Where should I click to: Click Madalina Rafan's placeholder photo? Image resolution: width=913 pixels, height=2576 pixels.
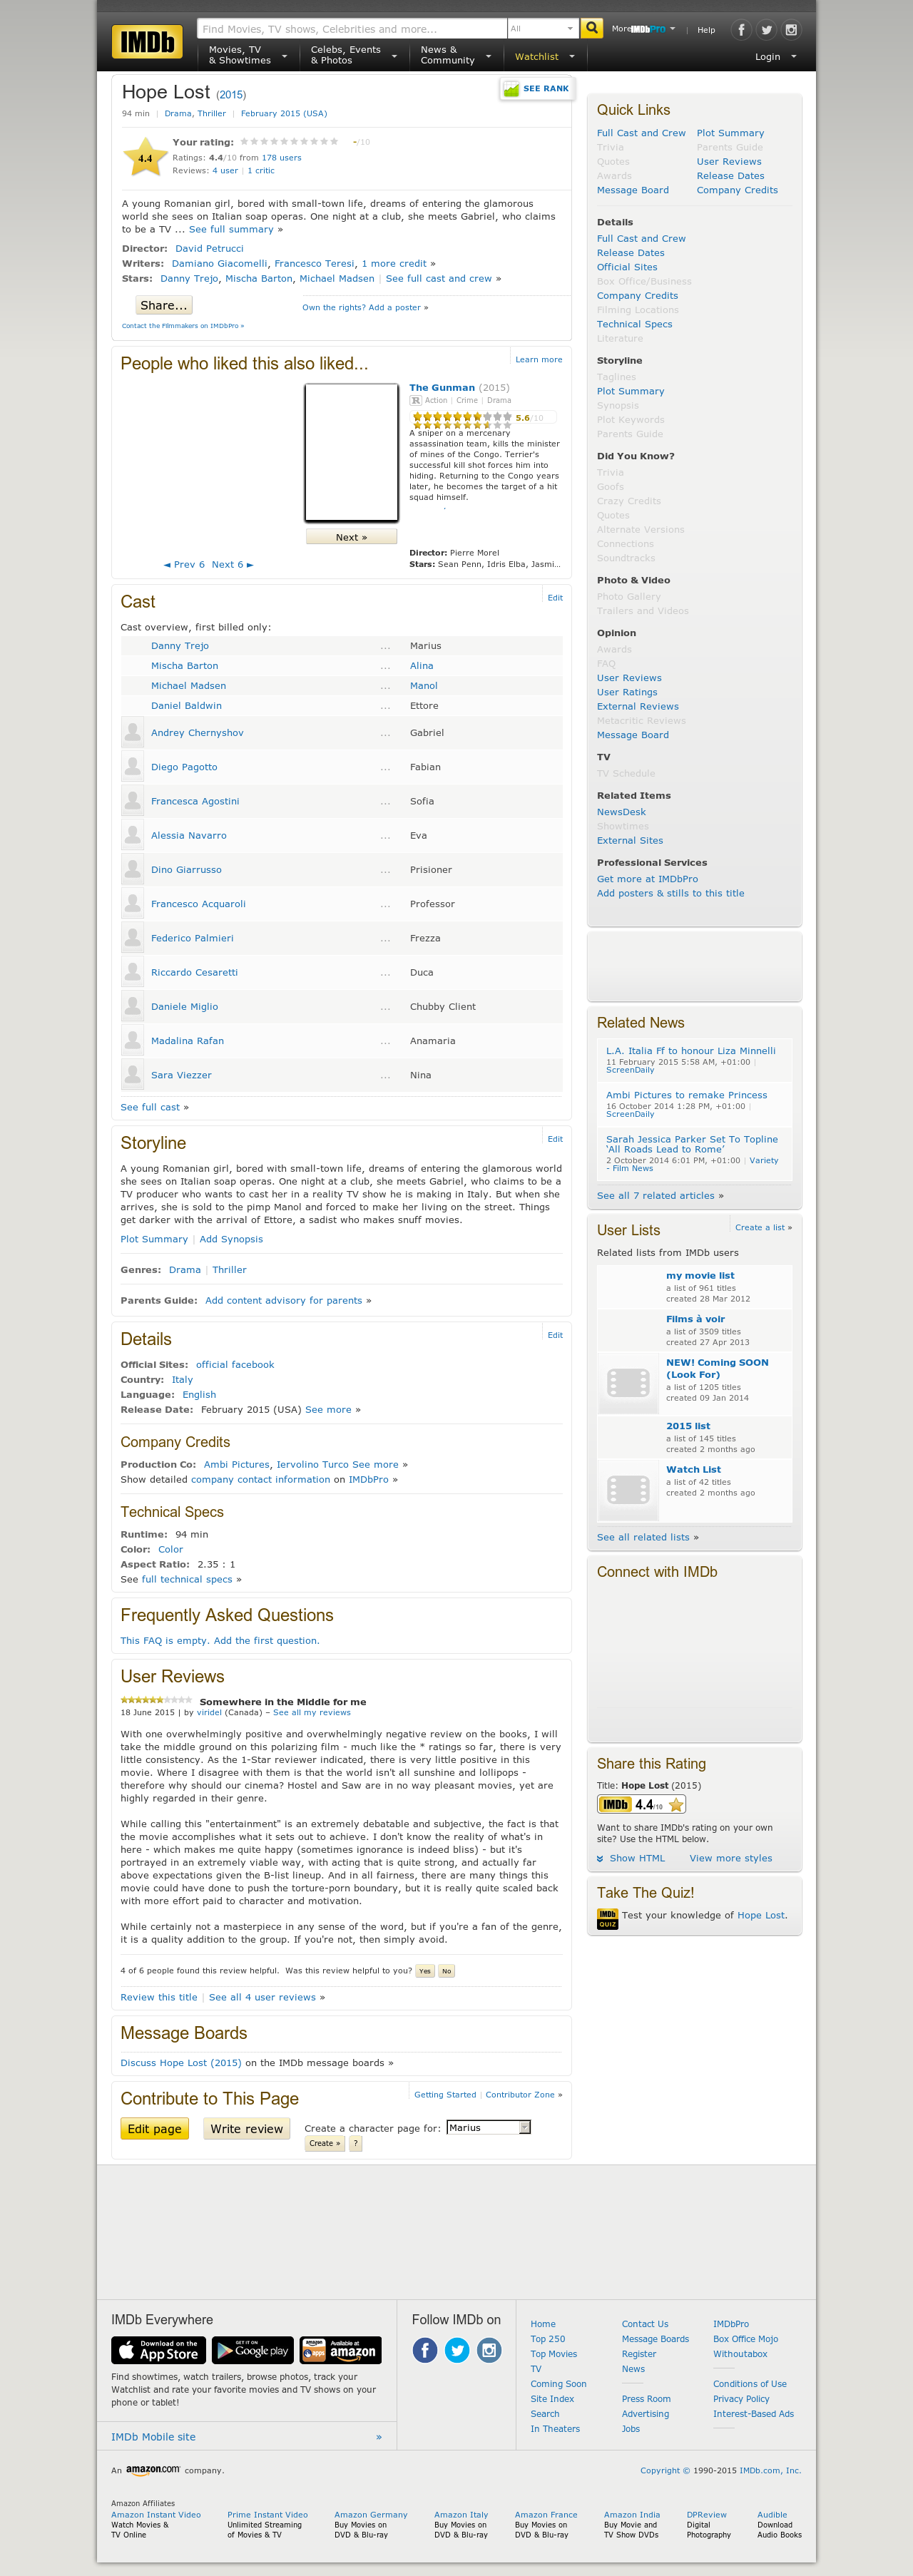[x=132, y=1041]
